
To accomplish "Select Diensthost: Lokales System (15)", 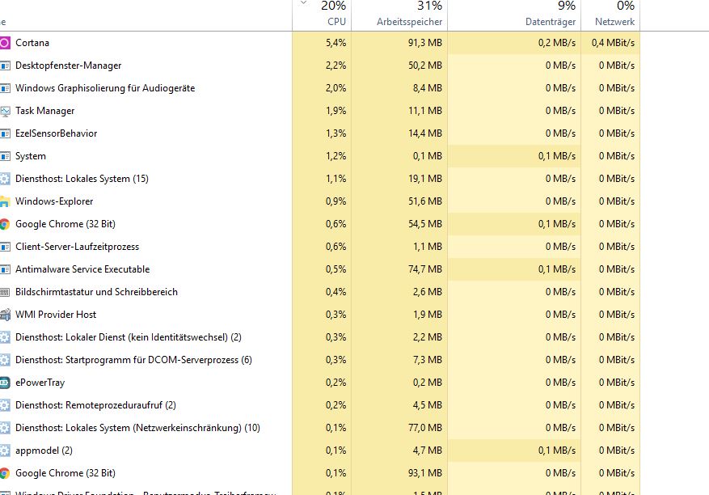I will [x=319, y=179].
